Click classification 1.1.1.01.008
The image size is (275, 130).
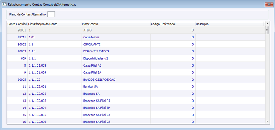[37, 66]
